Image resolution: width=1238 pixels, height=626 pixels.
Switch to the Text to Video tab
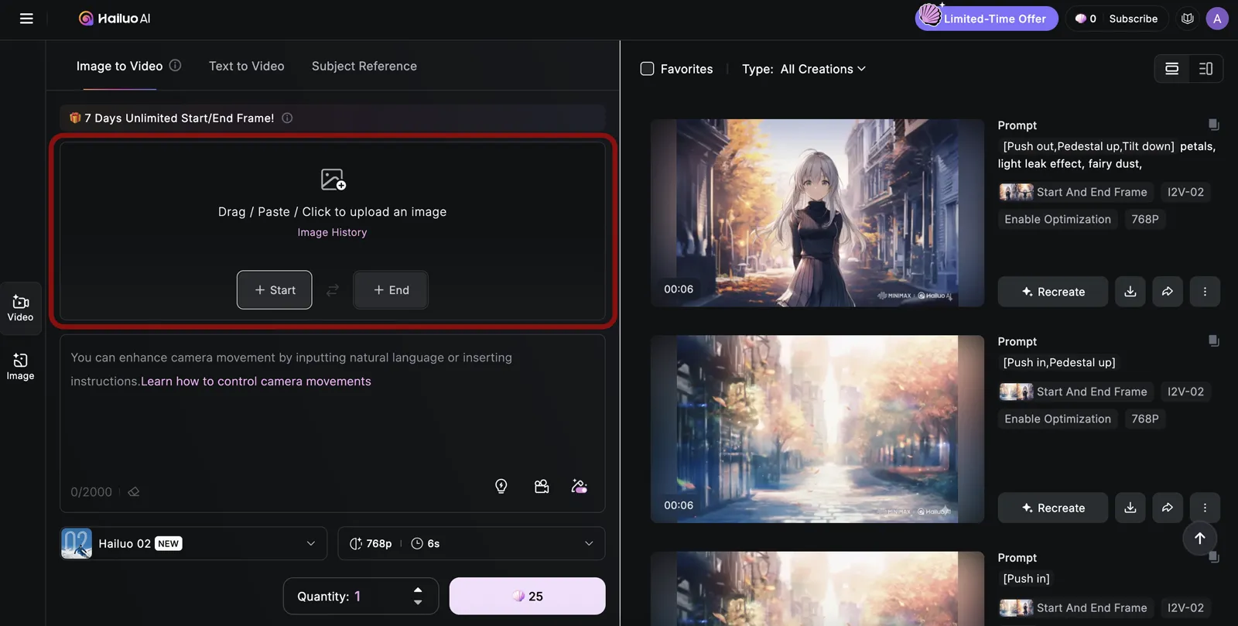pyautogui.click(x=246, y=67)
